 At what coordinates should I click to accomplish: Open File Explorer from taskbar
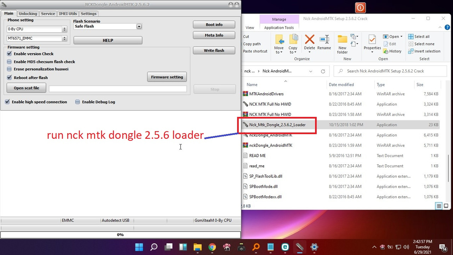[197, 247]
